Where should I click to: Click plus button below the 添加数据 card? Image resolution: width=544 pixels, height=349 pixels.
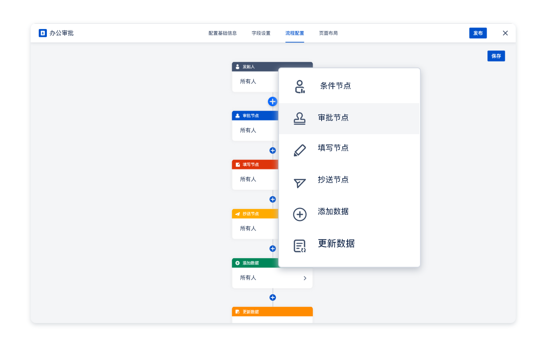click(272, 297)
